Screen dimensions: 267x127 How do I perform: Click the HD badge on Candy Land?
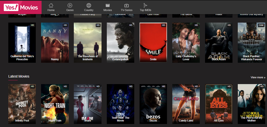click(x=196, y=86)
